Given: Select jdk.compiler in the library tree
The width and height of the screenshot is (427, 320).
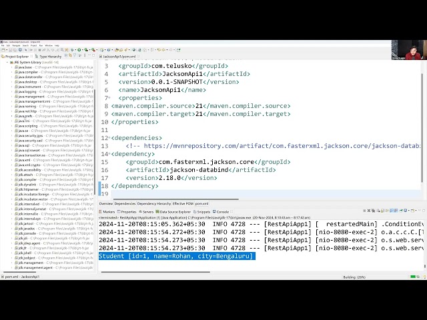Looking at the screenshot, I should (x=27, y=179).
